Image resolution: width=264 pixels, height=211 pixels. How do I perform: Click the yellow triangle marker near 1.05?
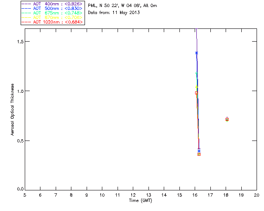tap(196, 87)
